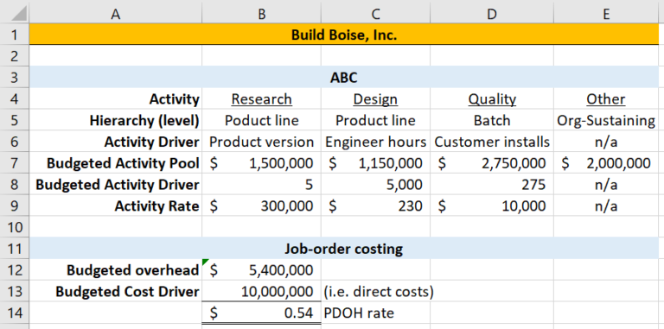
Task: Select row 14 header
Action: (15, 313)
